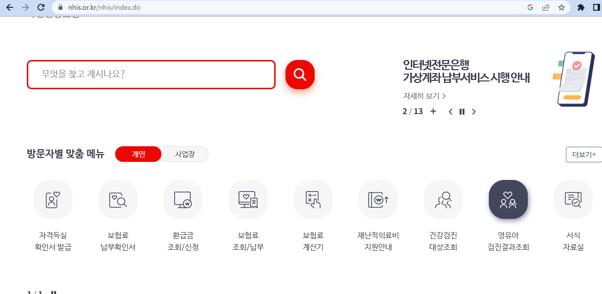Expand banner list with plus button

pyautogui.click(x=433, y=111)
